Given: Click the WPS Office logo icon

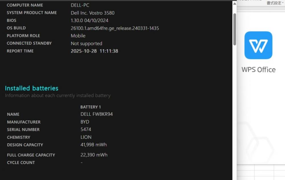Looking at the screenshot, I should [258, 45].
